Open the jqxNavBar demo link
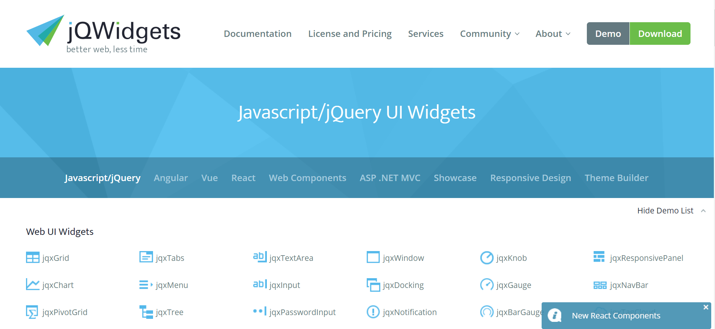Image resolution: width=715 pixels, height=329 pixels. (x=629, y=285)
